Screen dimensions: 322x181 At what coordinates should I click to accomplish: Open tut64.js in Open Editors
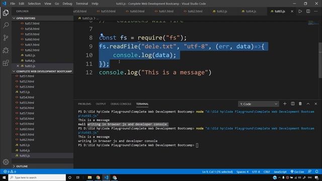(x=30, y=60)
